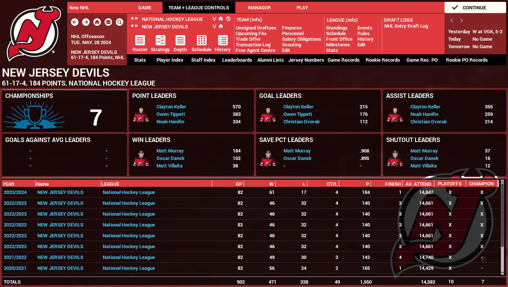This screenshot has height=287, width=508.
Task: Open Unsigned Draftees link
Action: [256, 28]
